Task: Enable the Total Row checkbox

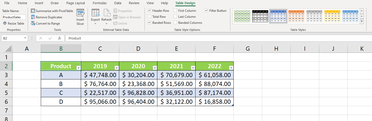Action: click(x=149, y=17)
